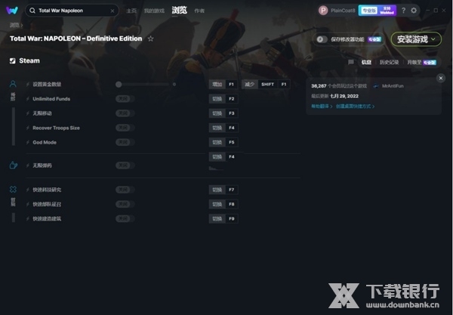The height and width of the screenshot is (315, 453).
Task: Favorite the game with the star icon
Action: coord(150,39)
